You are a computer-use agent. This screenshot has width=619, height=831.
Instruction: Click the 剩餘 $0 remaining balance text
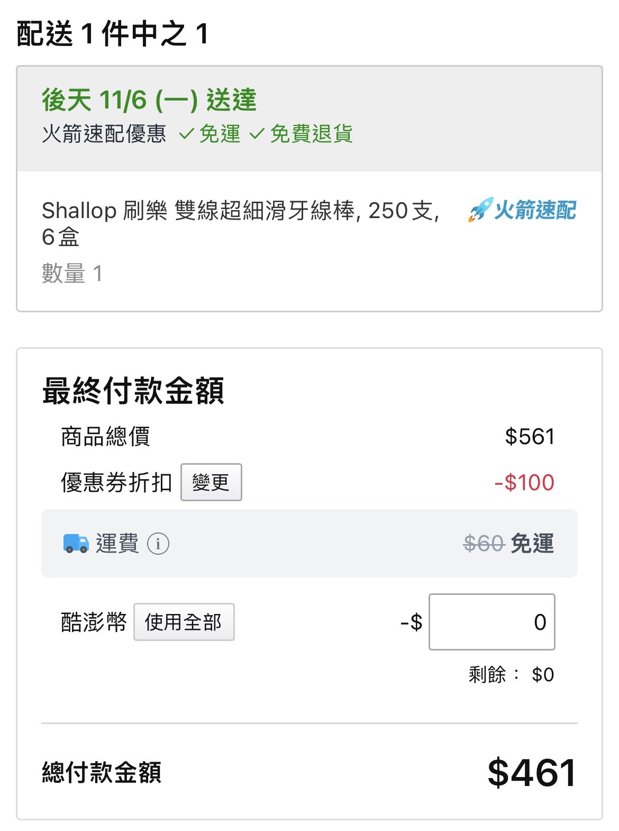(511, 675)
